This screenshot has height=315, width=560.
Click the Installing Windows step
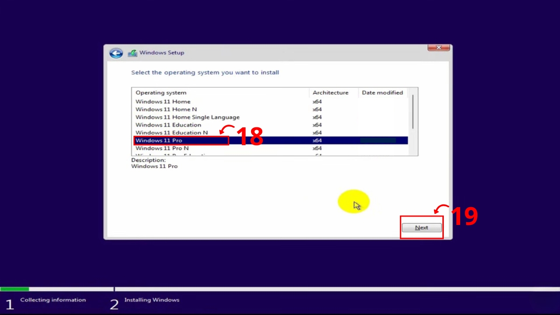click(x=152, y=300)
